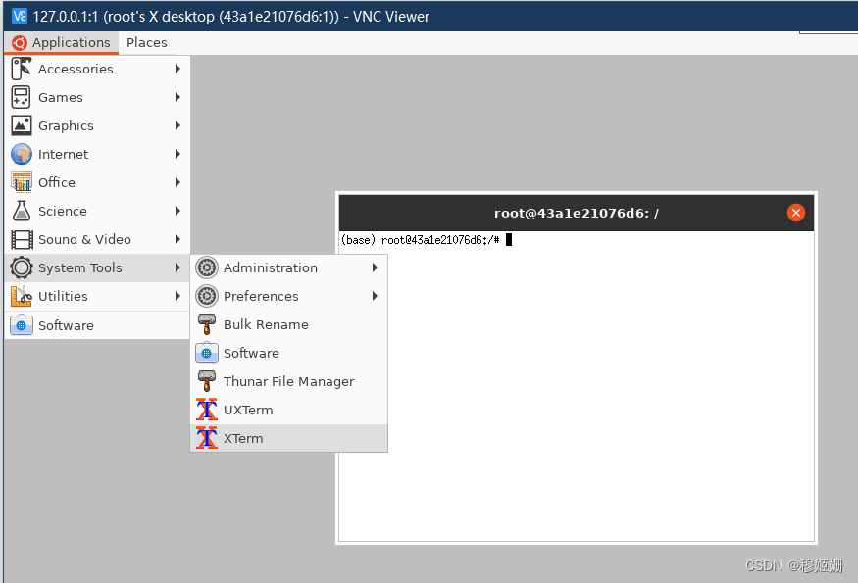The image size is (858, 583).
Task: Select the Bulk Rename icon
Action: coord(207,324)
